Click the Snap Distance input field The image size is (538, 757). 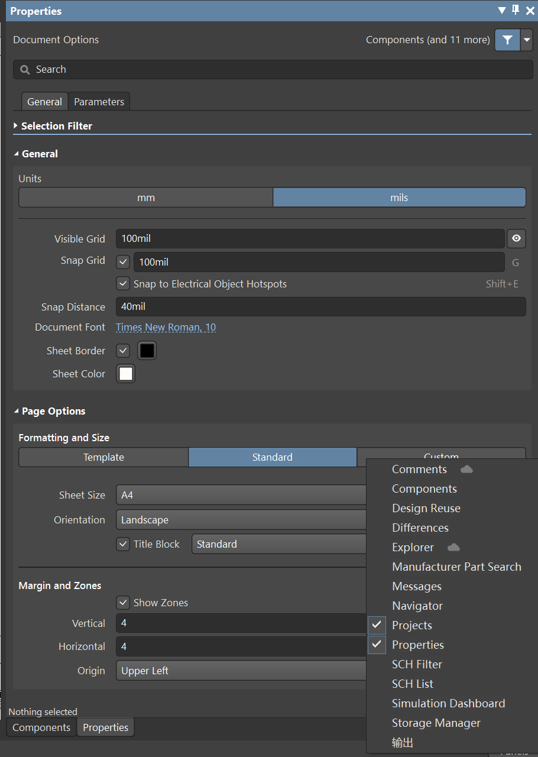tap(320, 307)
